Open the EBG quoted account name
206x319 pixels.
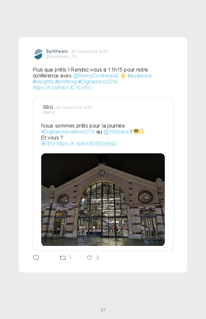point(48,107)
